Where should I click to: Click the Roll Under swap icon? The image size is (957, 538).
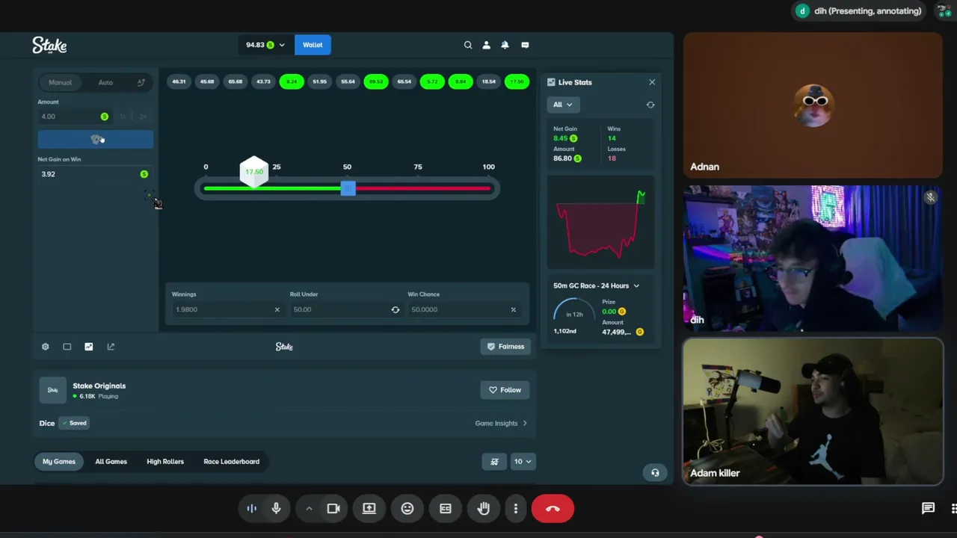pyautogui.click(x=396, y=309)
